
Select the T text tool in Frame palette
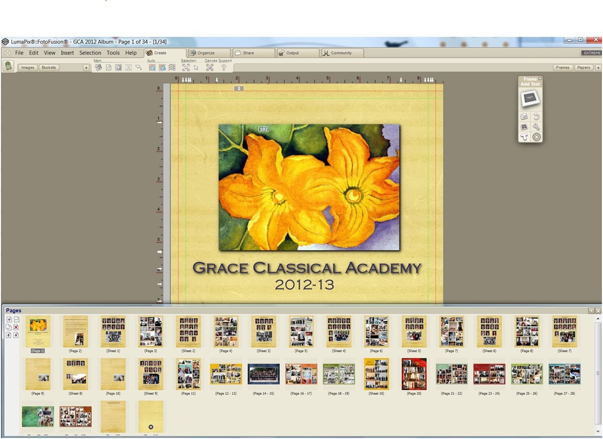[524, 137]
